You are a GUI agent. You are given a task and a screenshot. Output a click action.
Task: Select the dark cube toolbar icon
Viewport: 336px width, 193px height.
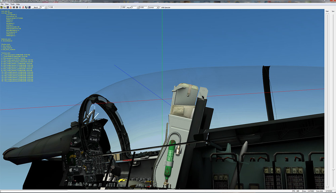14,7
